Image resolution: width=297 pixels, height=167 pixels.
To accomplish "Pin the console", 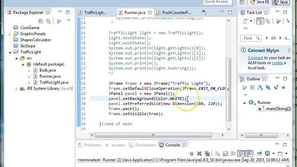I will coord(259,154).
